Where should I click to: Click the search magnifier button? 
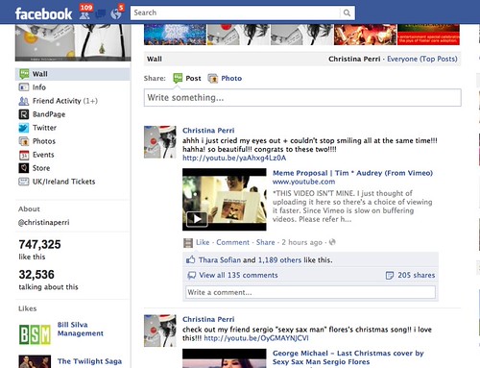347,12
